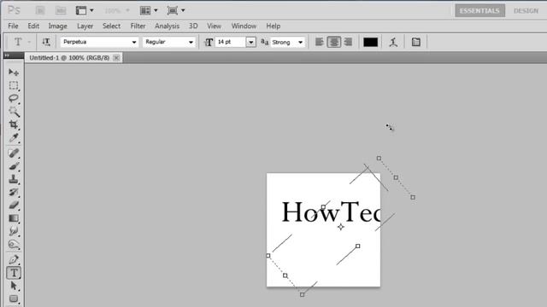Open the Filter menu

click(x=138, y=26)
